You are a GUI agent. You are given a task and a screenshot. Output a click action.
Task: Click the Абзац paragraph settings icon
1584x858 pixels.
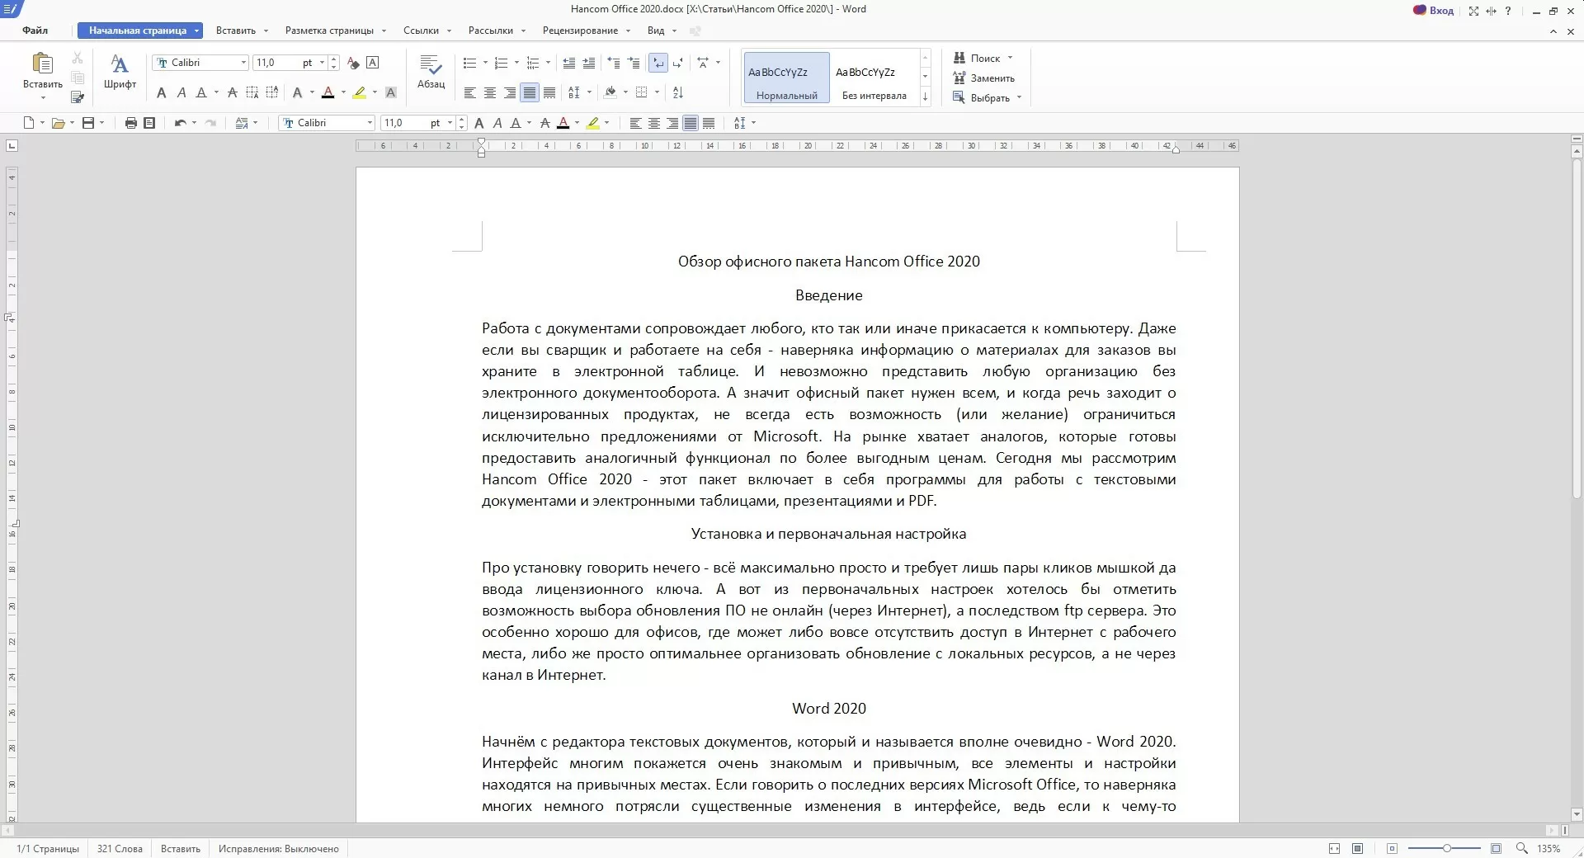[x=431, y=71]
